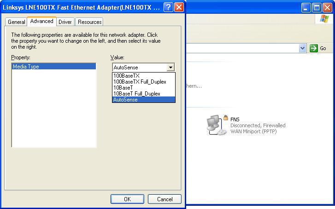
Task: Click the question mark help button
Action: tap(168, 7)
